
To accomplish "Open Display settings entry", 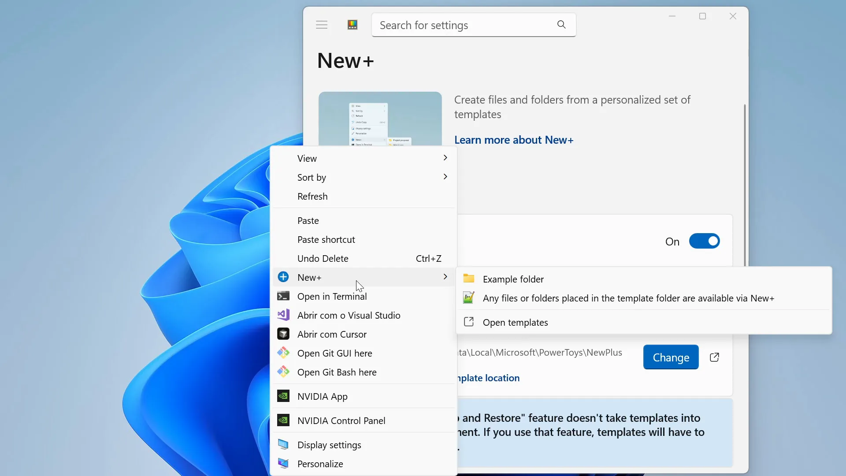I will pyautogui.click(x=364, y=445).
